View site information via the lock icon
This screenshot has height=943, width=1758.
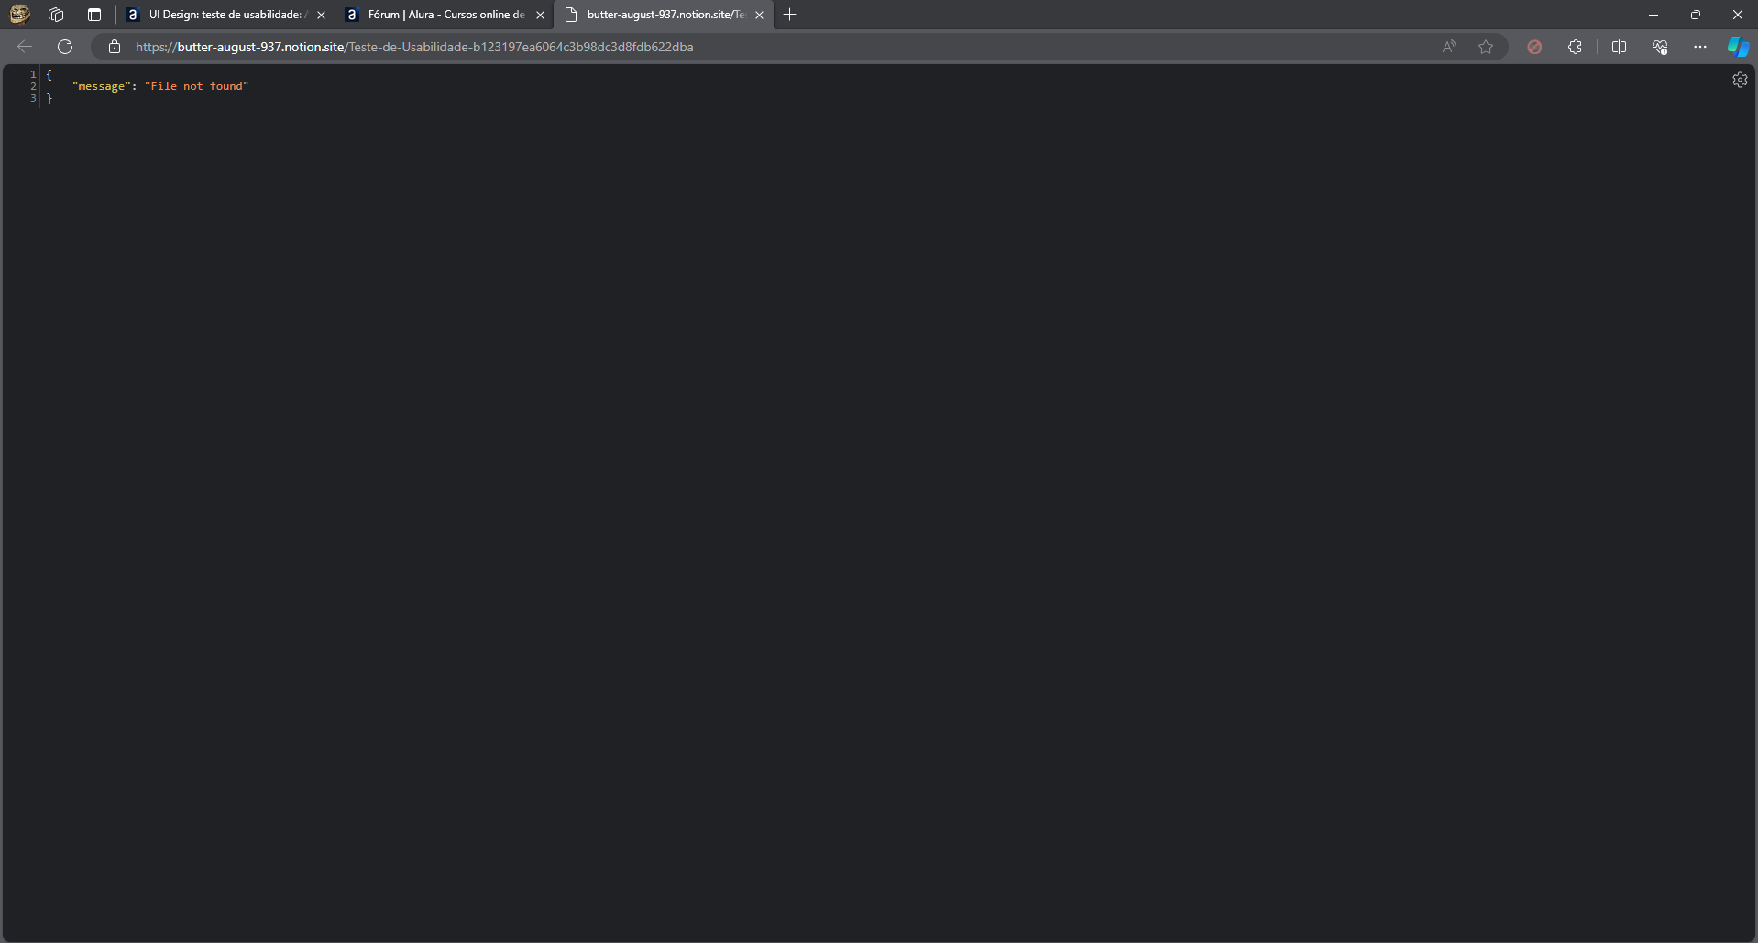(x=115, y=47)
